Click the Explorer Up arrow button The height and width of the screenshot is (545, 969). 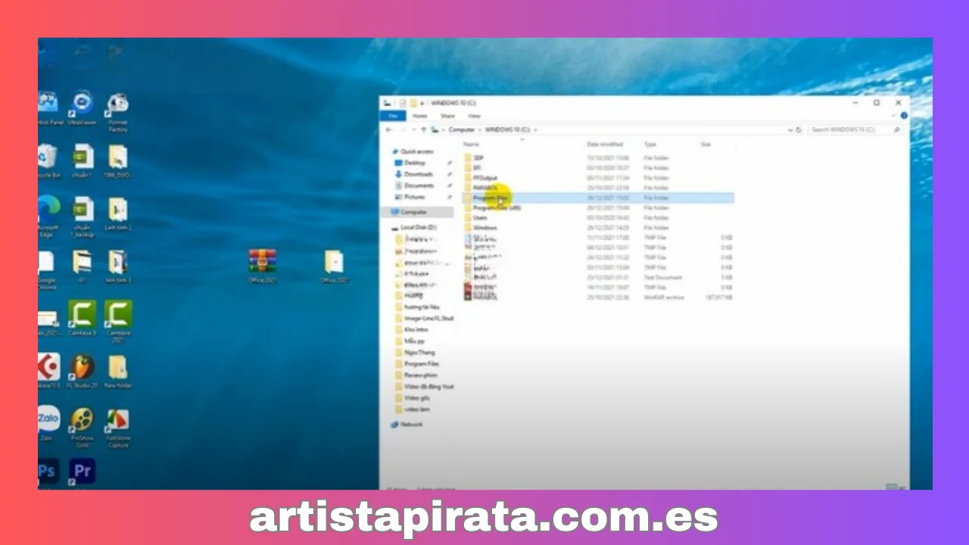423,129
